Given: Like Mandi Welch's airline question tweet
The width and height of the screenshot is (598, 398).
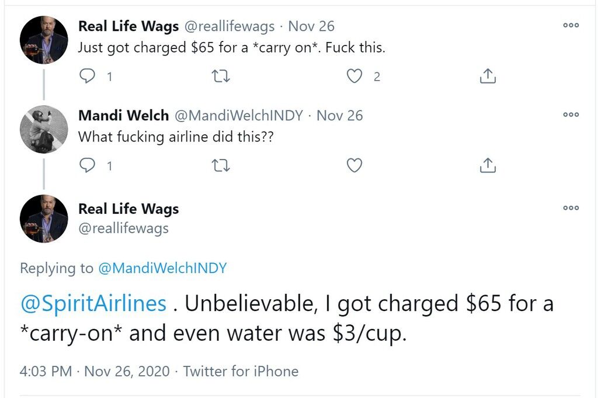Looking at the screenshot, I should point(354,165).
